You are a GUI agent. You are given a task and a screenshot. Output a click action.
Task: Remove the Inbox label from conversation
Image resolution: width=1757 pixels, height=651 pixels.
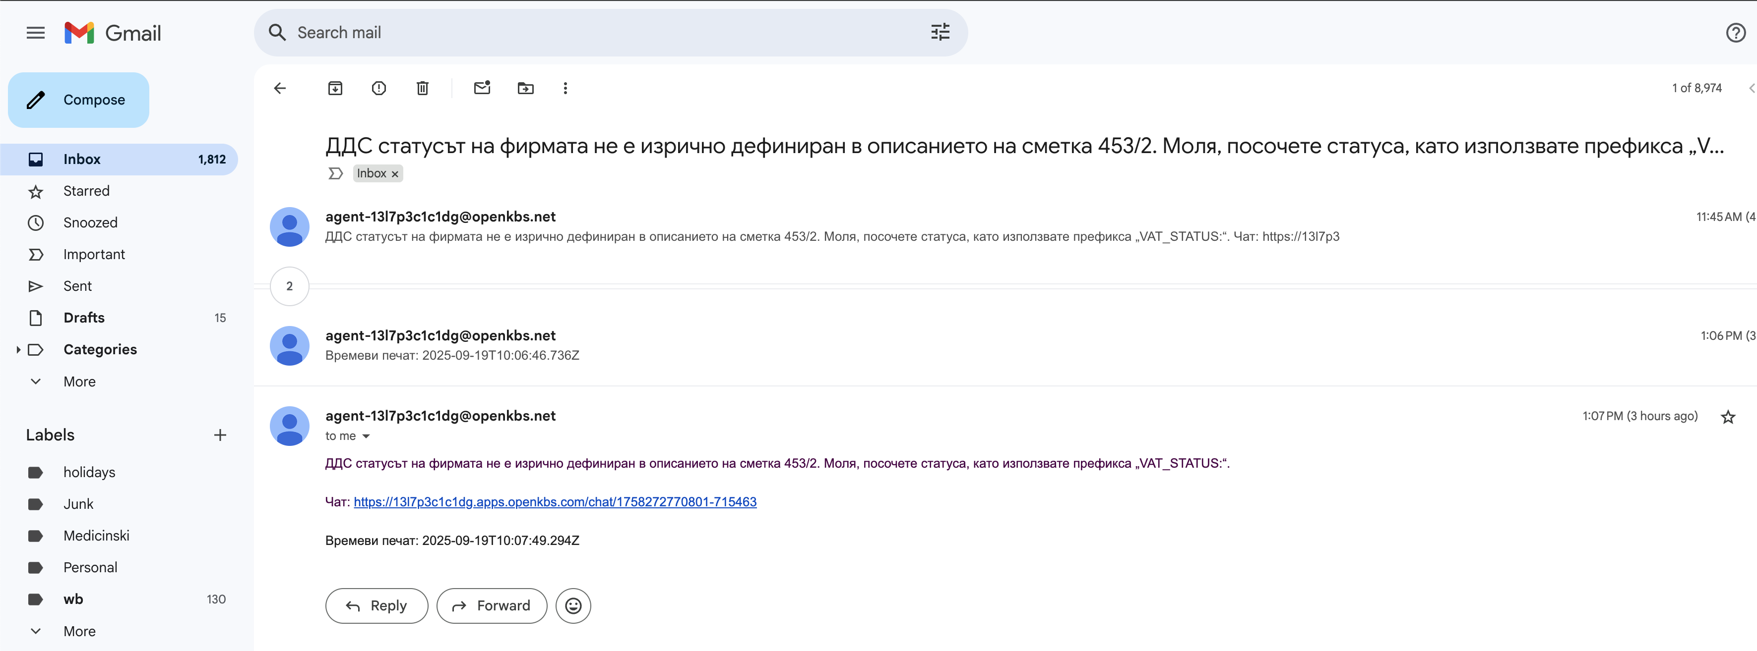[395, 174]
